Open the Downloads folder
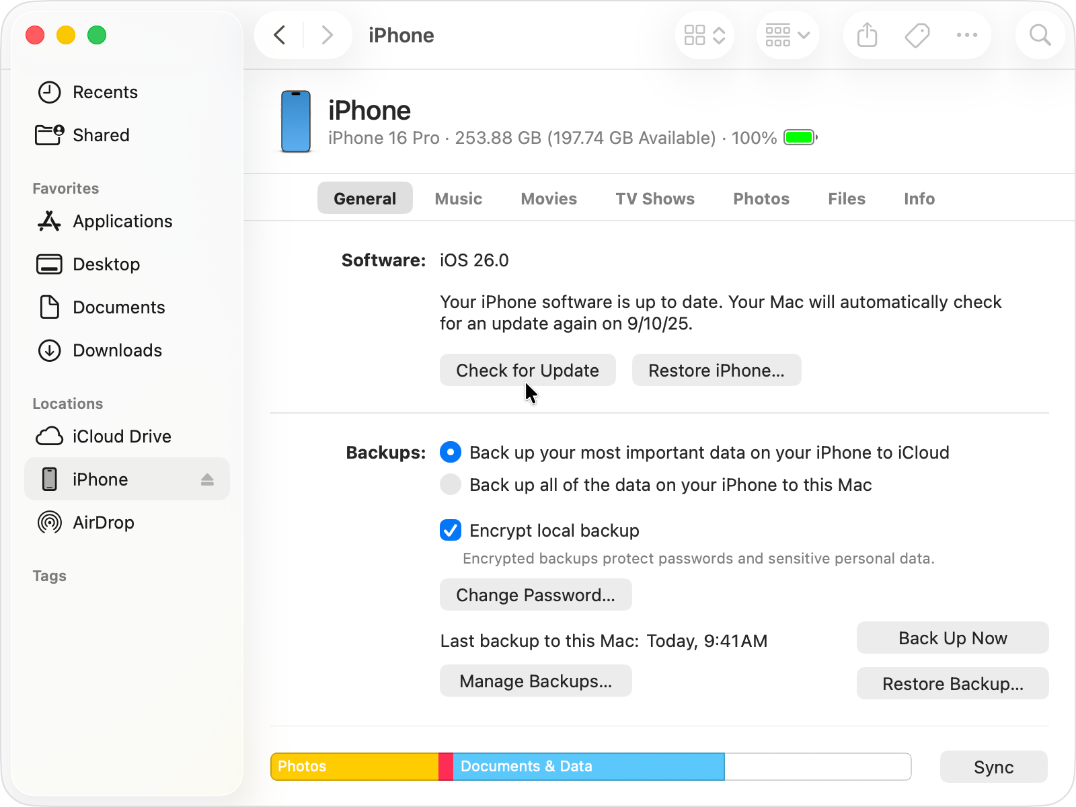1076x807 pixels. [116, 350]
